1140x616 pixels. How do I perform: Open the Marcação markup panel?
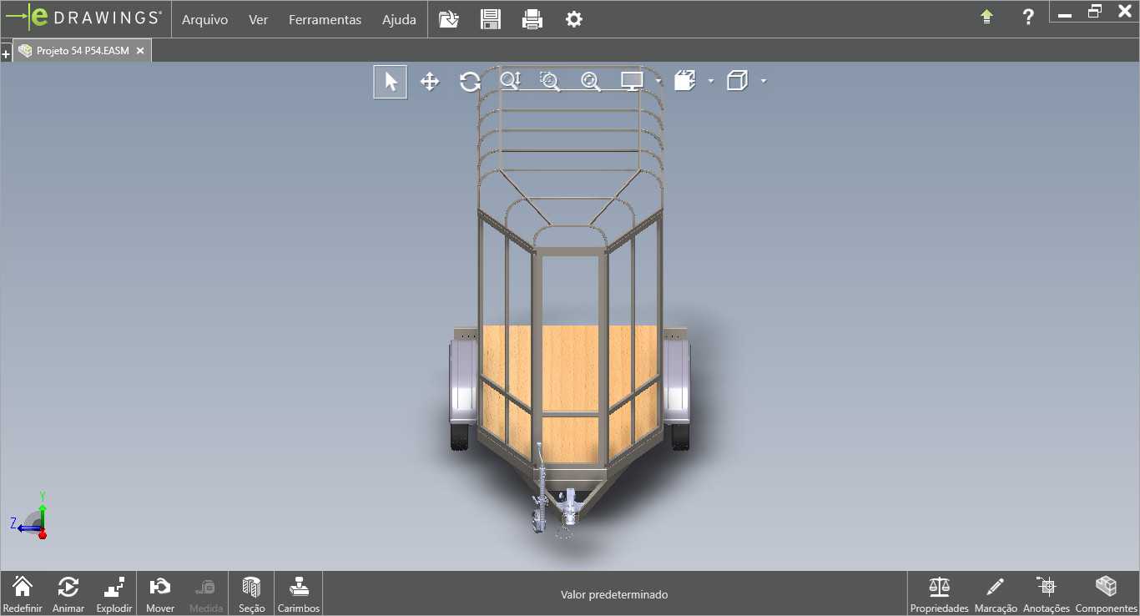coord(996,593)
